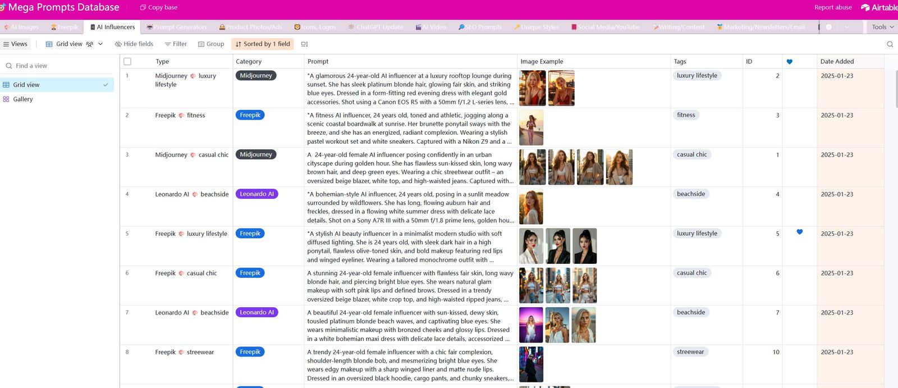
Task: Click the Midjourney category tag in row 1
Action: point(256,76)
